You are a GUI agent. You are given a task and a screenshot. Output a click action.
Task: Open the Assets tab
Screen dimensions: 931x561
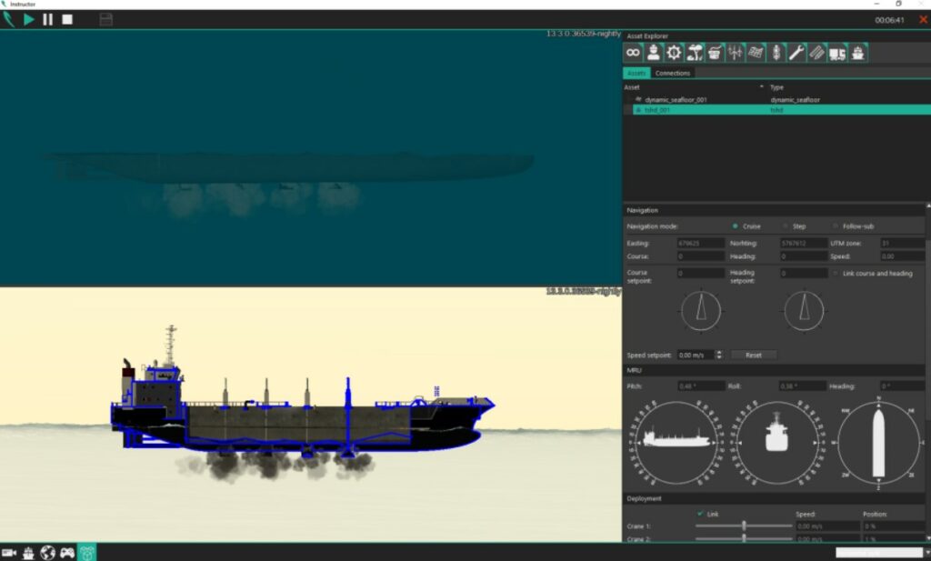coord(636,73)
